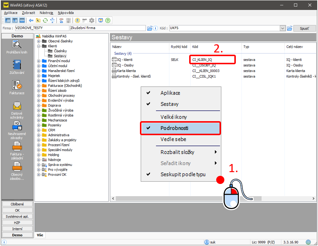Click the blue back arrow in toolbar
The width and height of the screenshot is (318, 246).
point(31,20)
